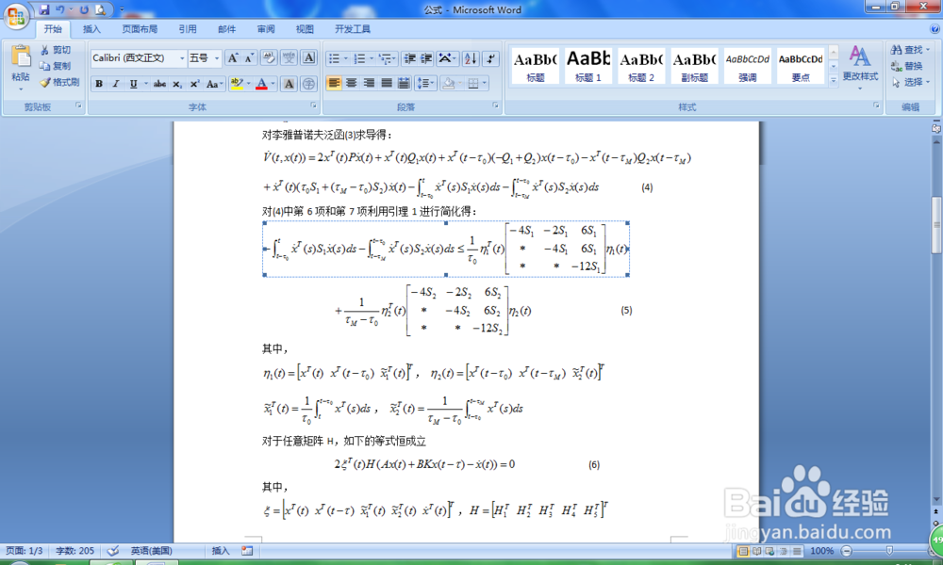Increase the paragraph indent
Viewport: 943px width, 565px height.
pos(426,58)
